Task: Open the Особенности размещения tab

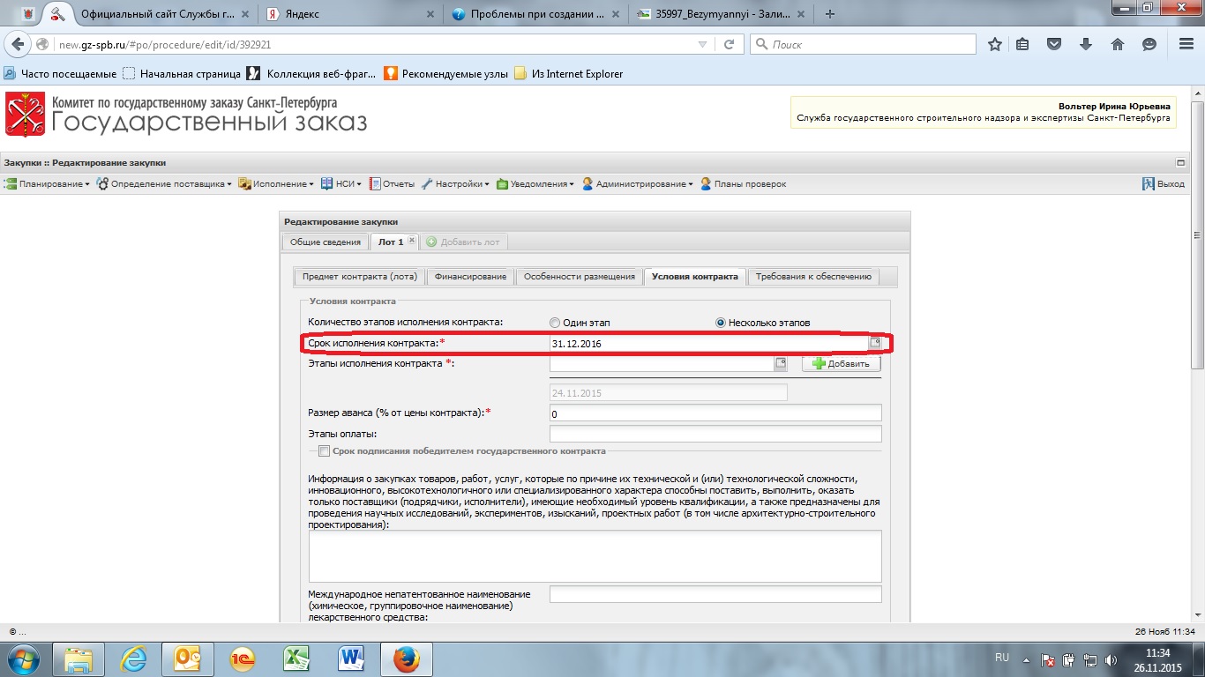Action: 579,276
